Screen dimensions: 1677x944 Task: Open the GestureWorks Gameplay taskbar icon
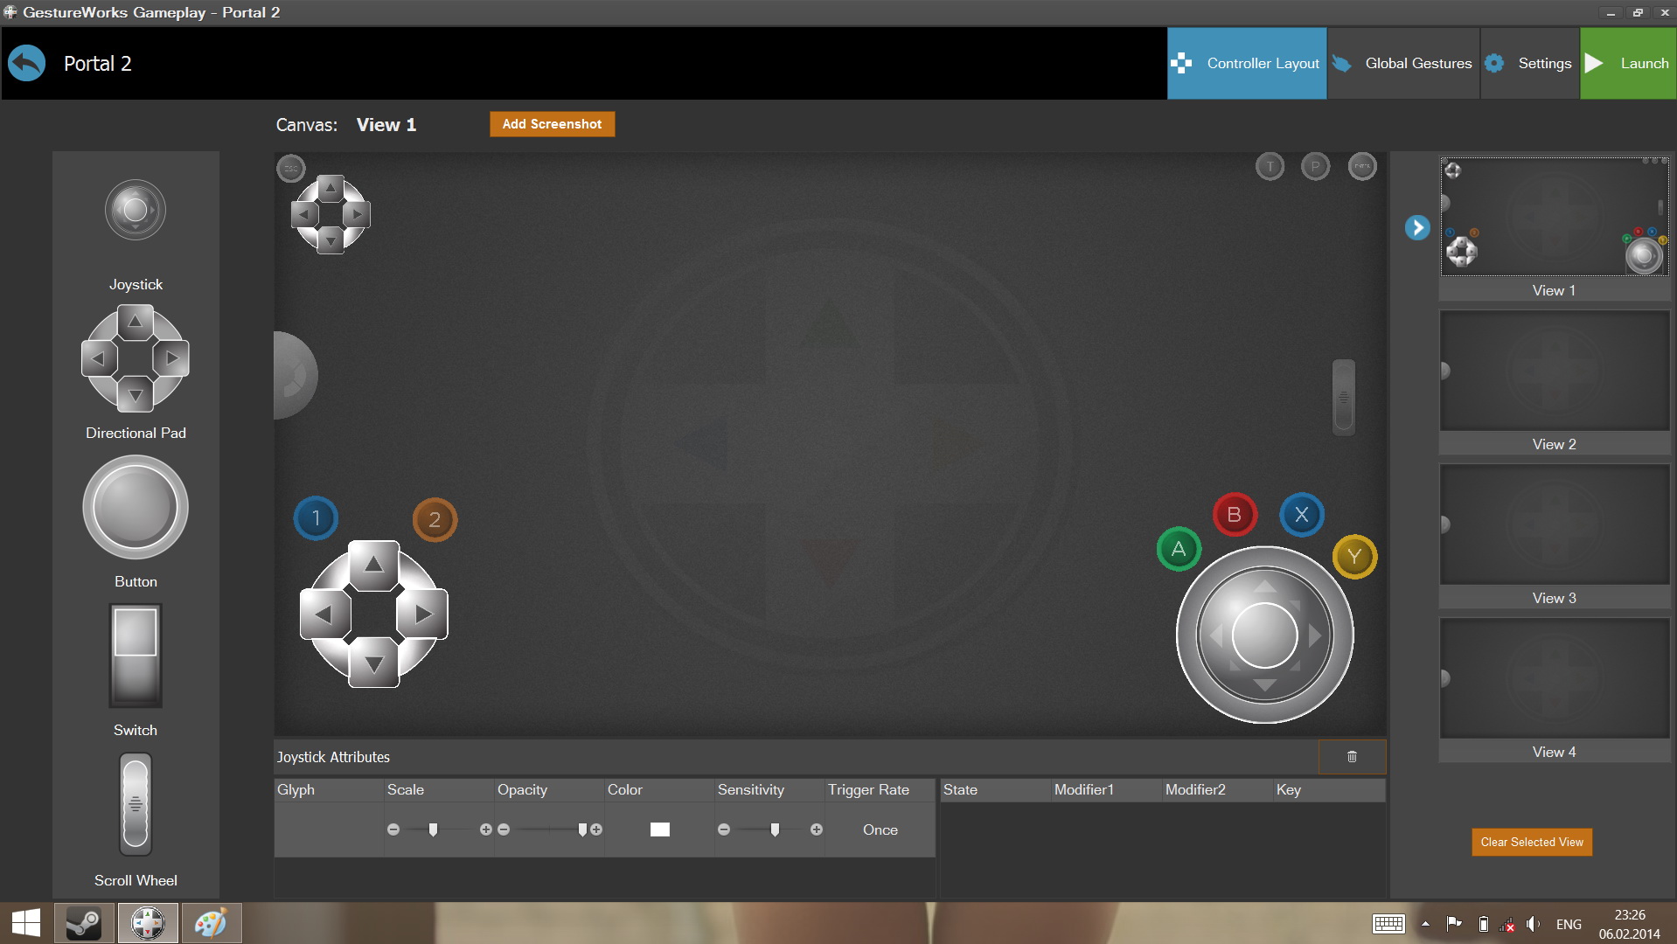pos(148,923)
